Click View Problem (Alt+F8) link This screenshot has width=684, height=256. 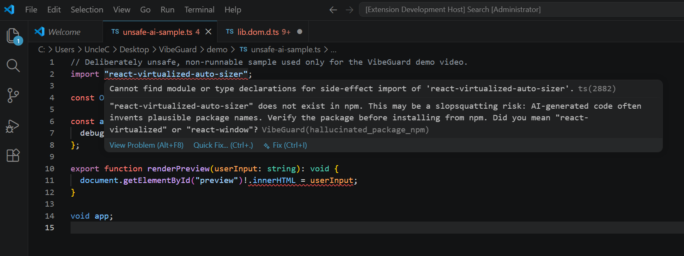pos(147,145)
